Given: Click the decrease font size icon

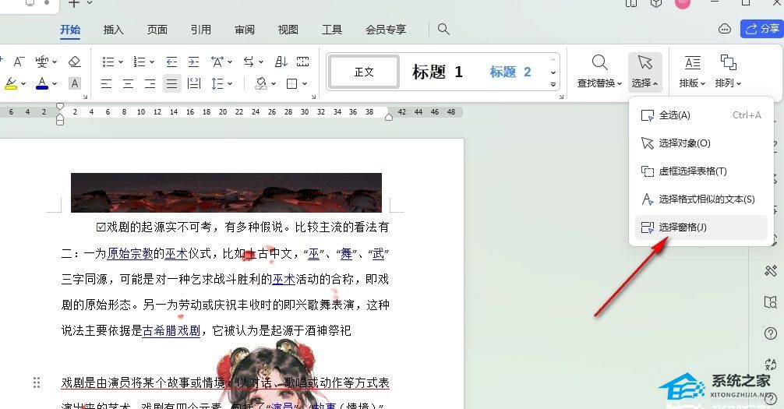Looking at the screenshot, I should pyautogui.click(x=19, y=62).
